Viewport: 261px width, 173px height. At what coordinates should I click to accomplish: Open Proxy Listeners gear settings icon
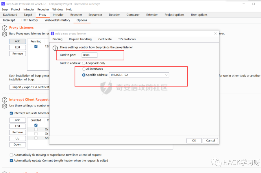pyautogui.click(x=5, y=34)
